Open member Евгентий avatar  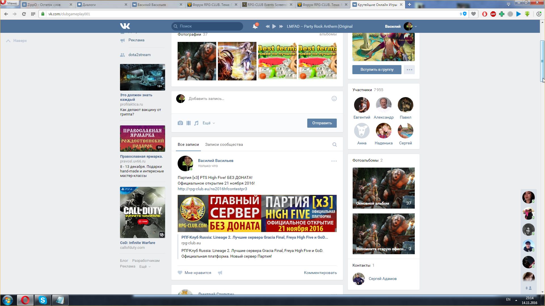coord(362,105)
